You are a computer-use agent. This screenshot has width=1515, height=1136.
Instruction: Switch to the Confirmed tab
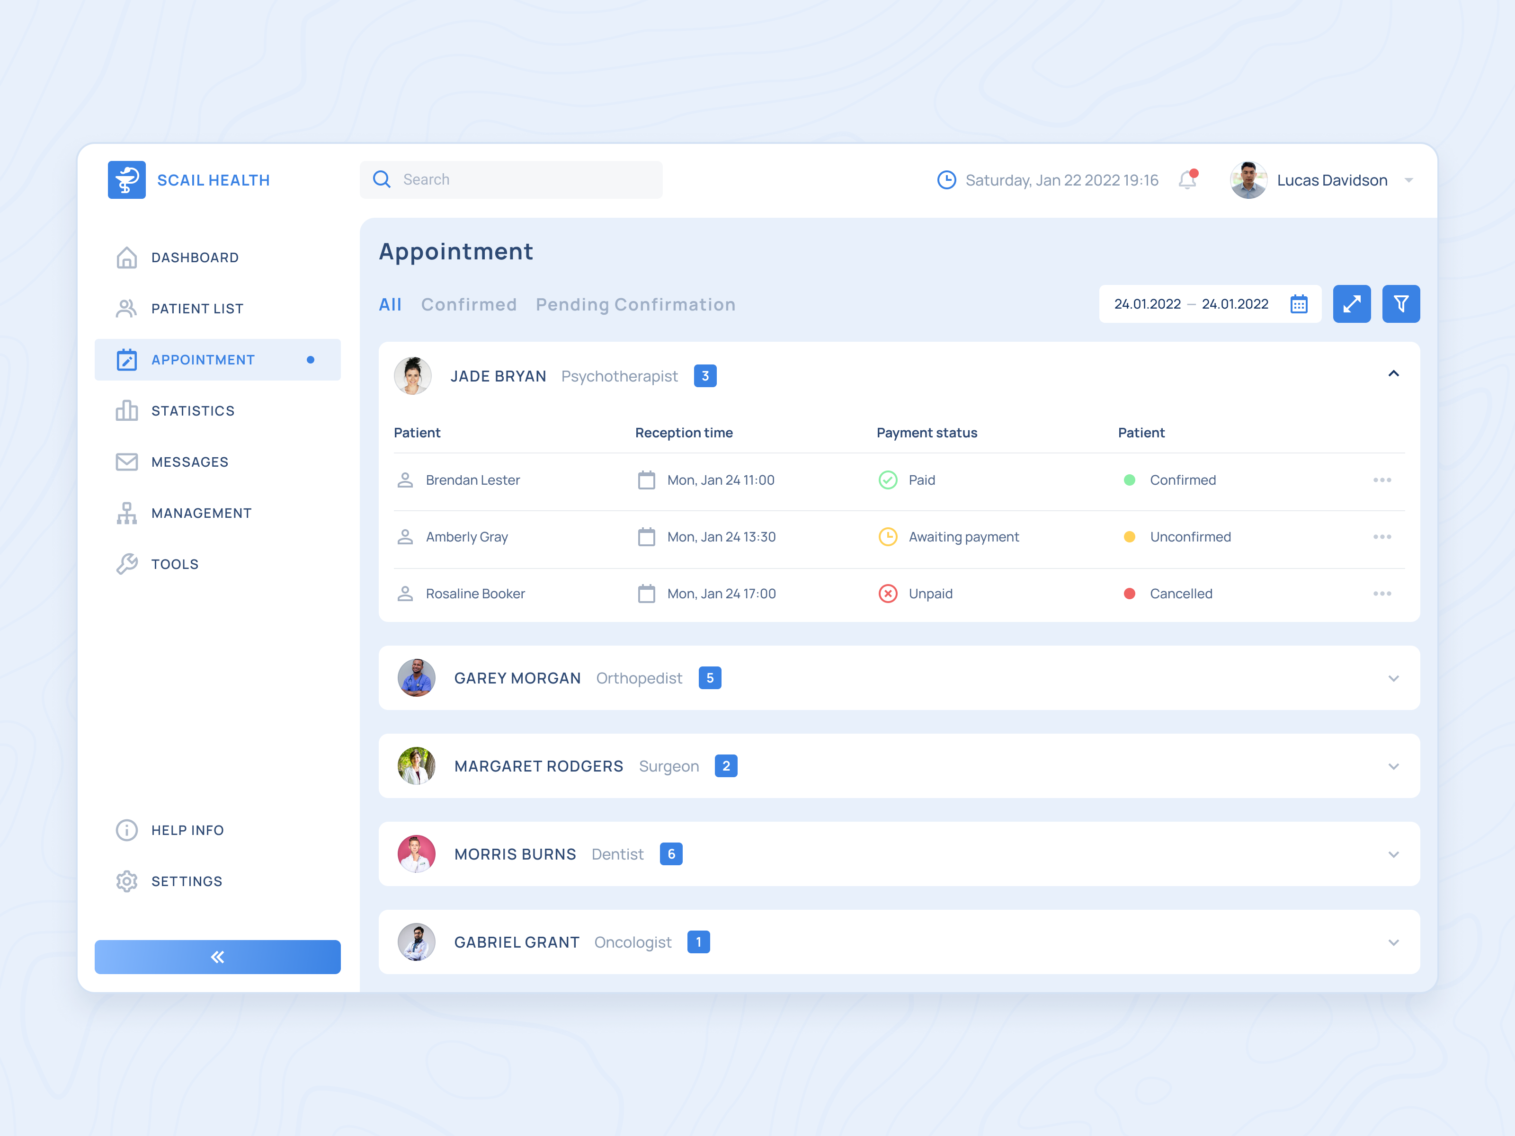click(469, 305)
